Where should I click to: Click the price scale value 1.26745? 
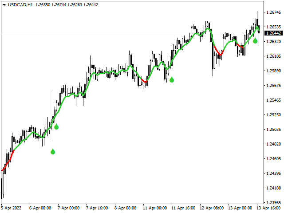click(273, 12)
